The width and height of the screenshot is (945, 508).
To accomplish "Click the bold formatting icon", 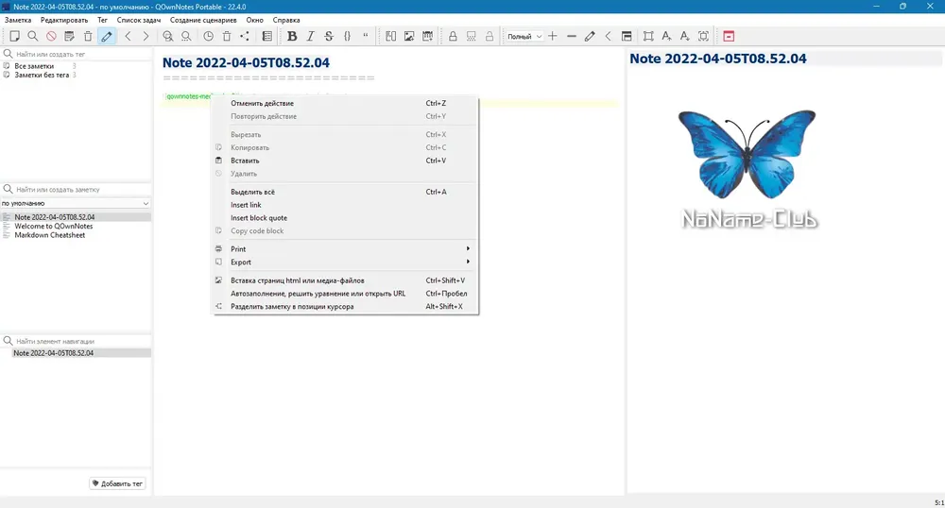I will click(x=292, y=36).
